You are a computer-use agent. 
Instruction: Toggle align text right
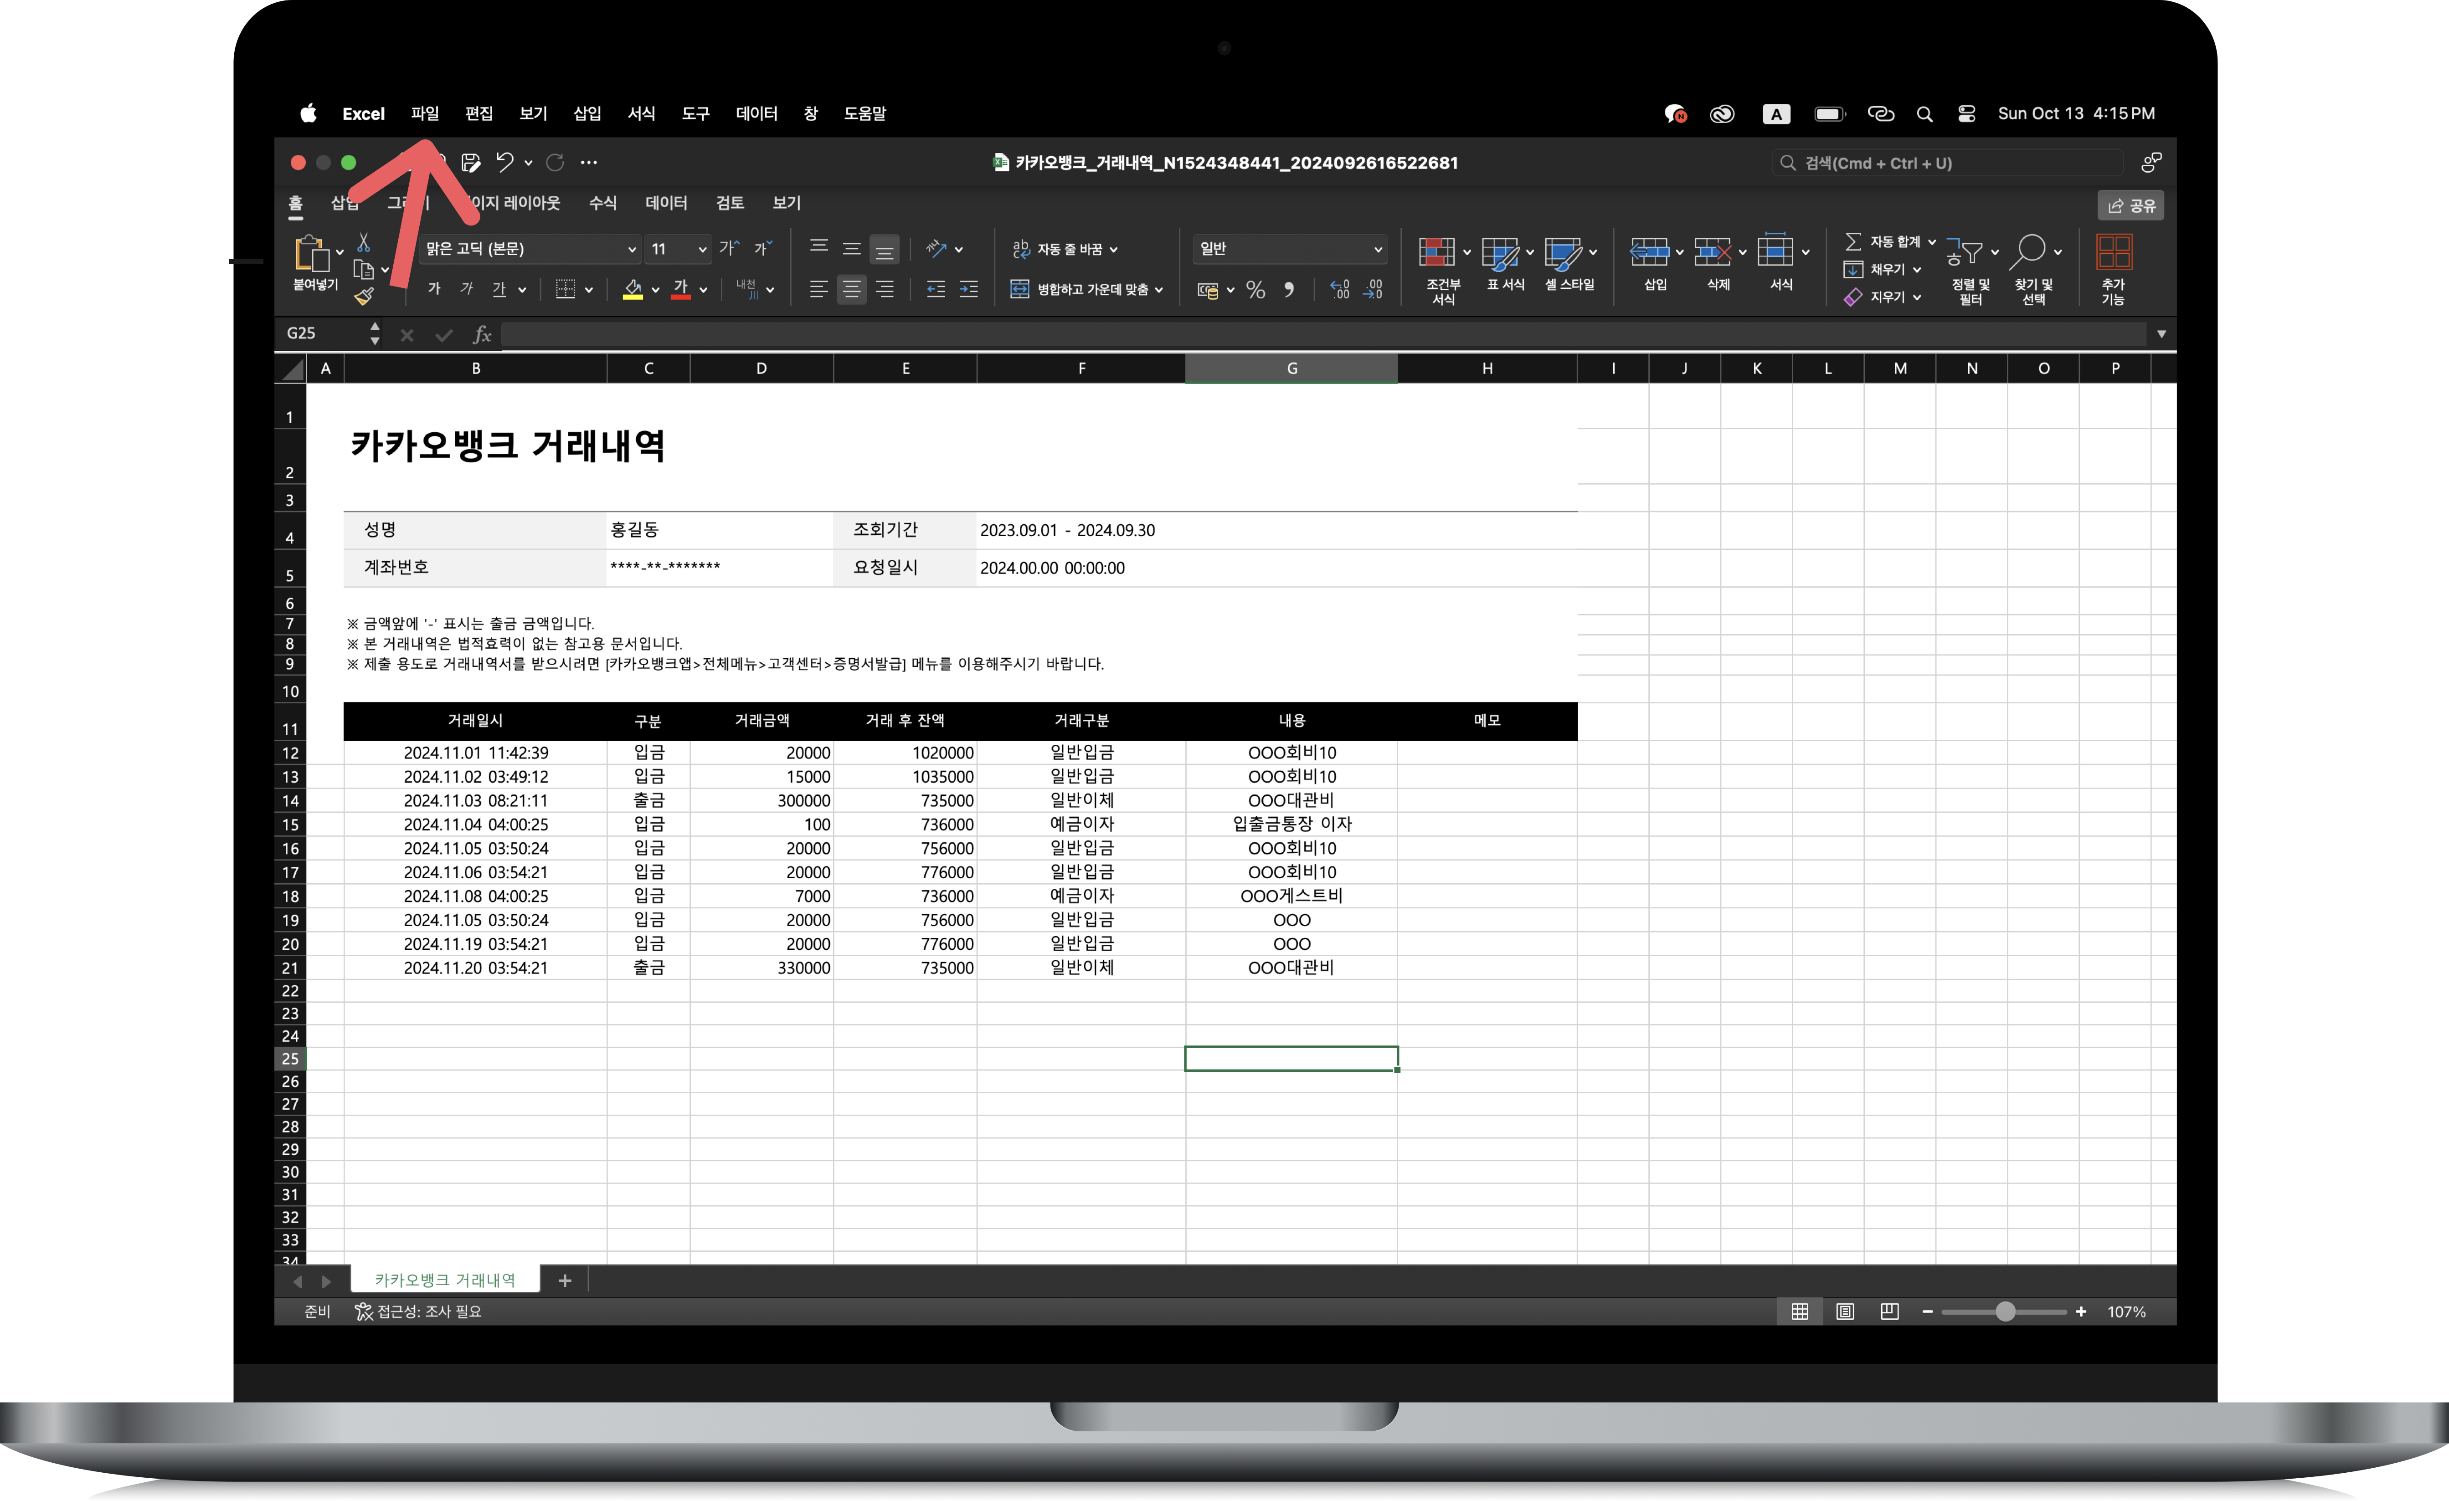(885, 289)
